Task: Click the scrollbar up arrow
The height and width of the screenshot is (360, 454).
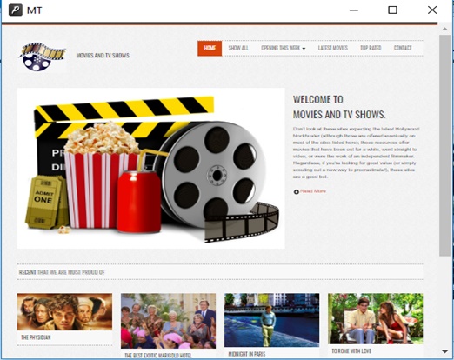Action: [444, 29]
